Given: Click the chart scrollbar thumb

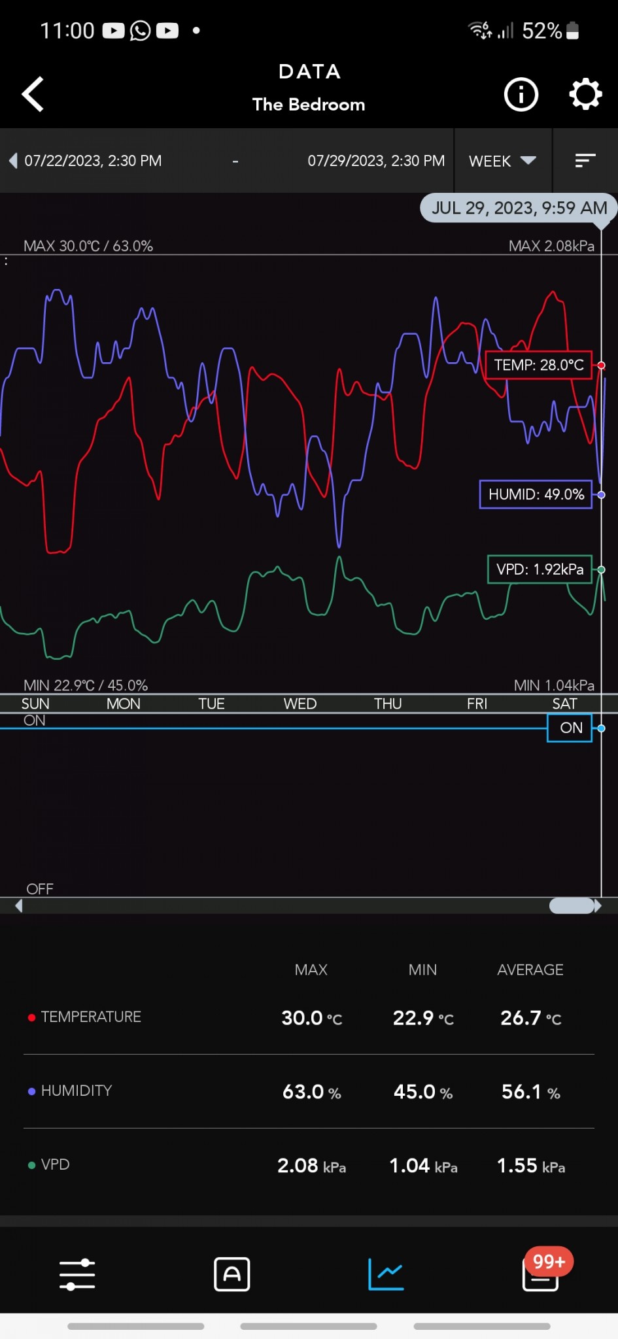Looking at the screenshot, I should [572, 906].
